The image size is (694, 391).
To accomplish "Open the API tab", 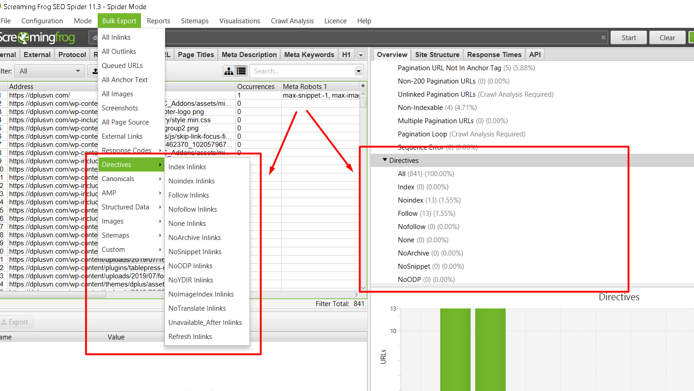I will [x=535, y=55].
